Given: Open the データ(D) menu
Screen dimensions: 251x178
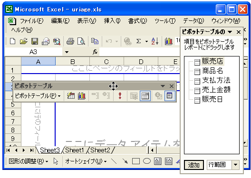Looking at the screenshot, I should point(193,21).
